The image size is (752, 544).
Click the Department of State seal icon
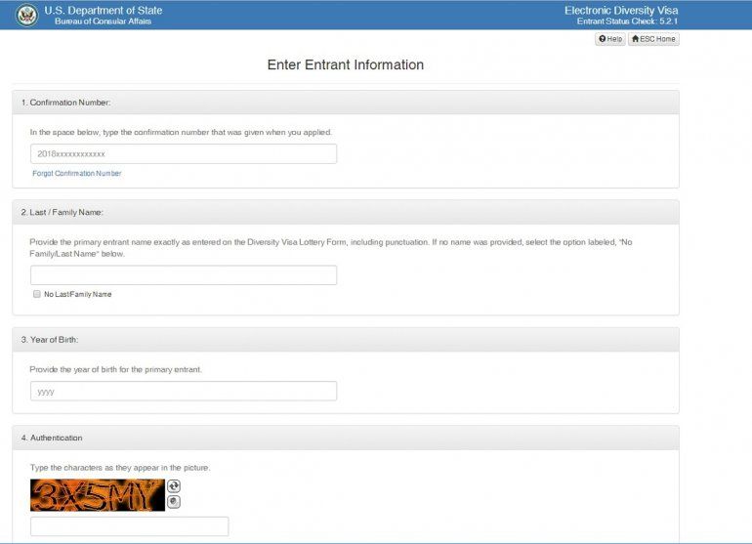(26, 15)
